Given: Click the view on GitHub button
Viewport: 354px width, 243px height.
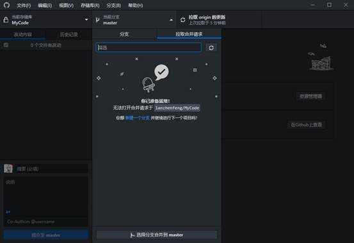Looking at the screenshot, I should 307,125.
